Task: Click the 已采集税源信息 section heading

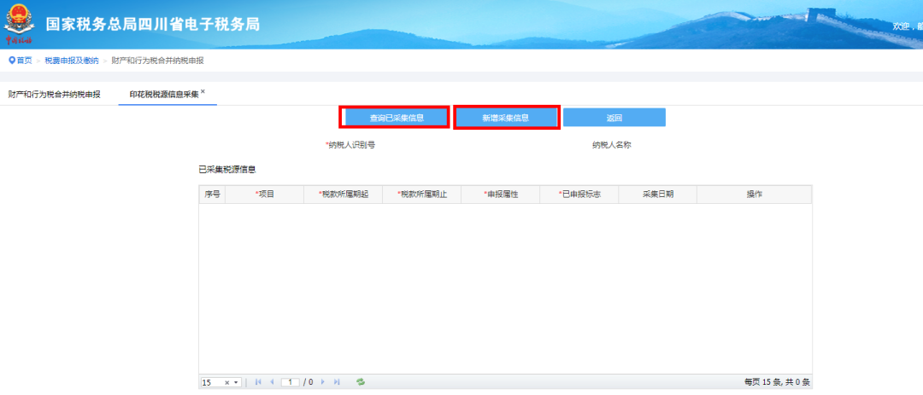Action: click(227, 170)
